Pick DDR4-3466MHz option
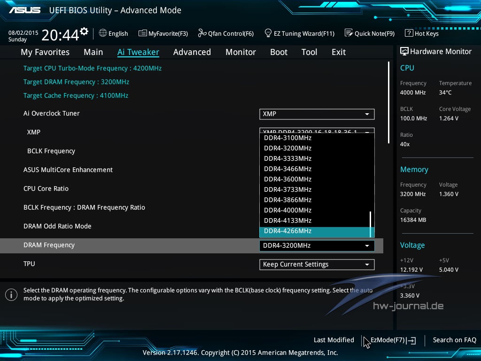Image resolution: width=481 pixels, height=361 pixels. pyautogui.click(x=315, y=169)
